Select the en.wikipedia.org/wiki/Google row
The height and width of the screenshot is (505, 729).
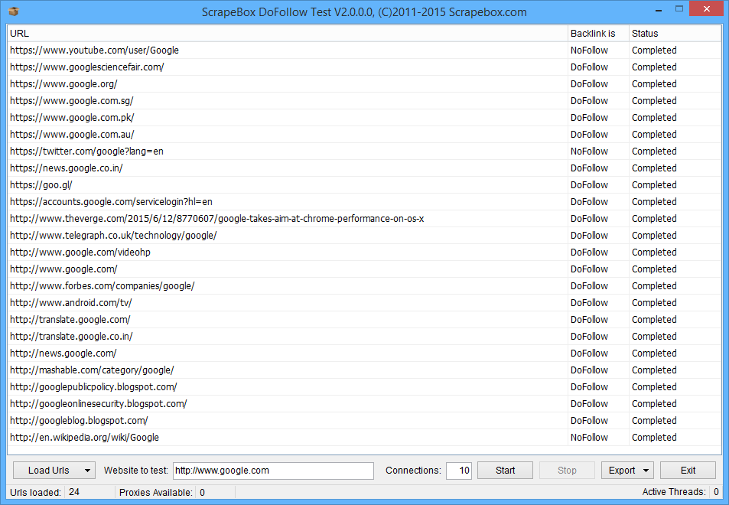click(84, 438)
